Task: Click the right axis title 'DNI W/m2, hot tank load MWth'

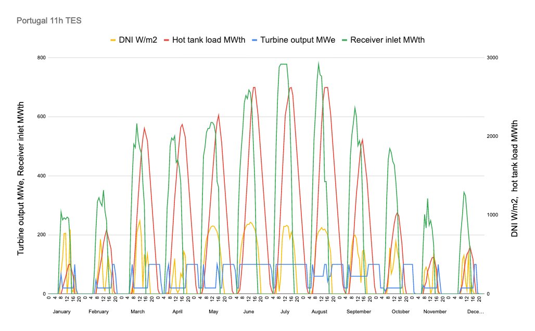Action: [x=514, y=179]
